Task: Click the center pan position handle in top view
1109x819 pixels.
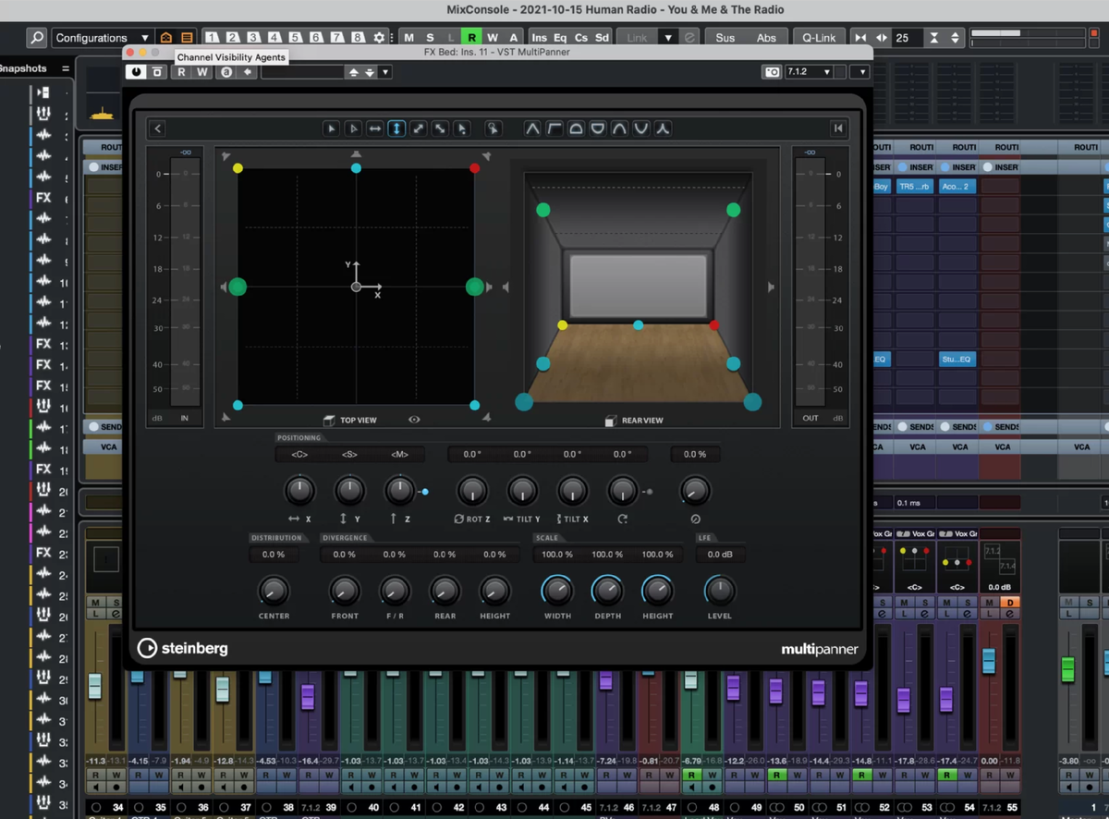Action: coord(356,287)
